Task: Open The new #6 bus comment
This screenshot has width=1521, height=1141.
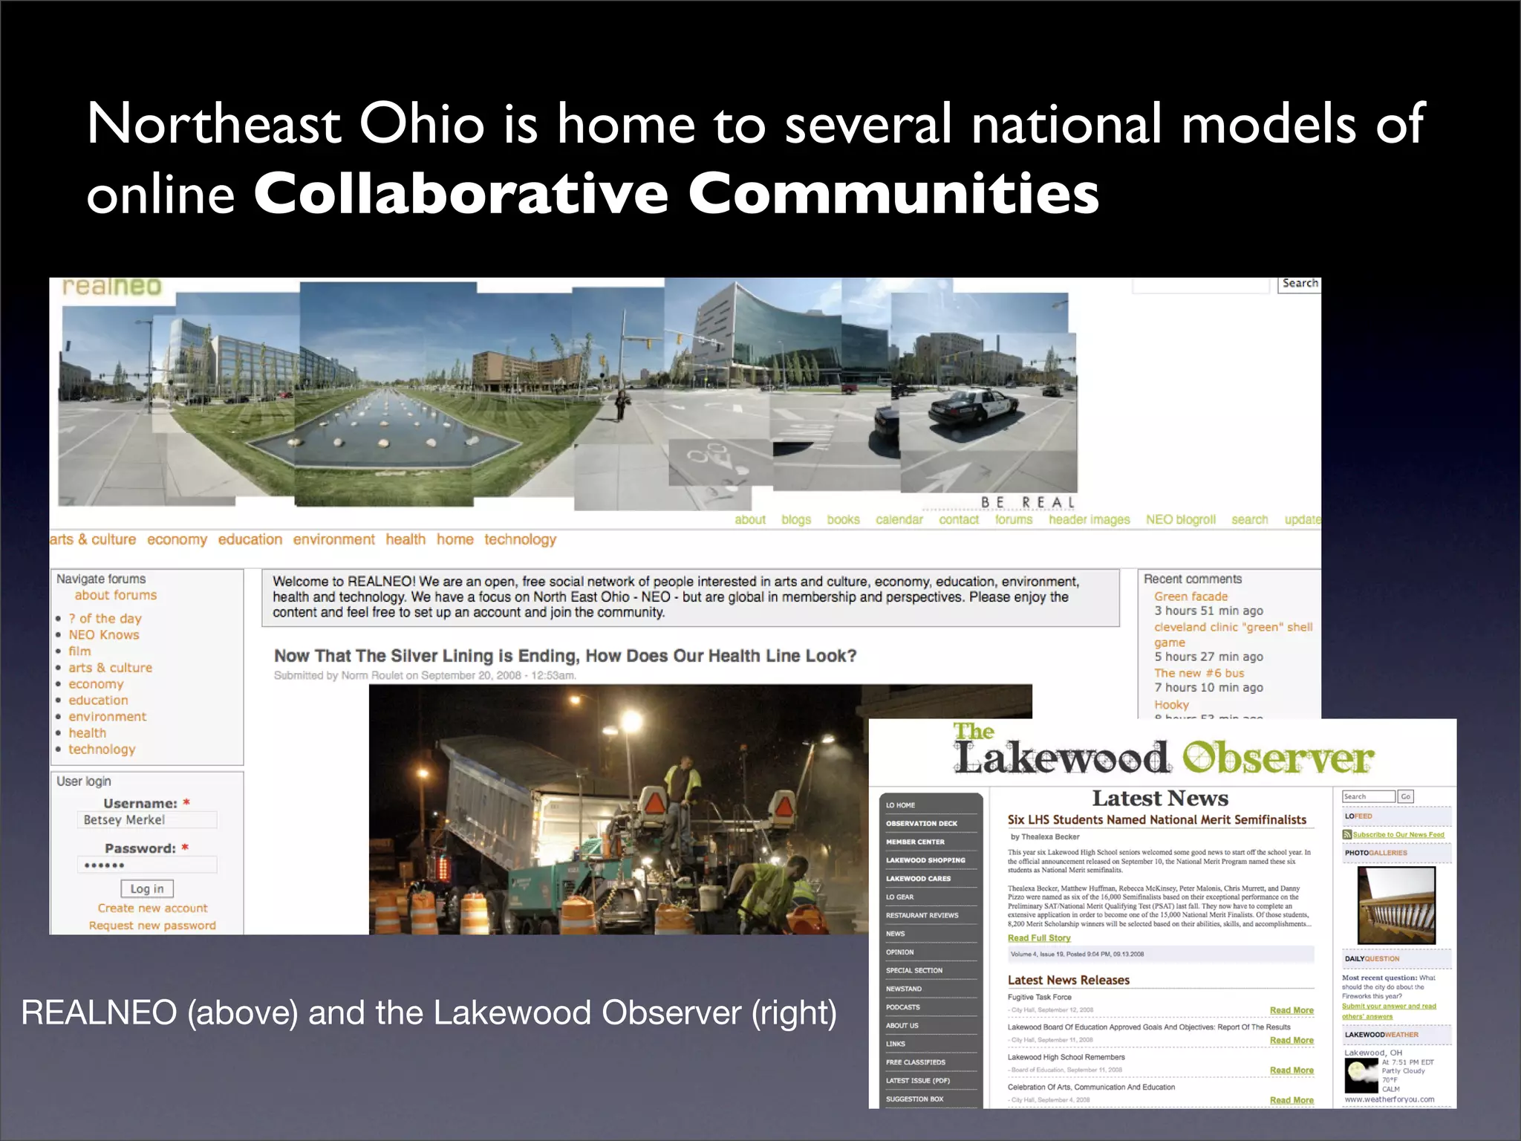Action: pyautogui.click(x=1199, y=673)
